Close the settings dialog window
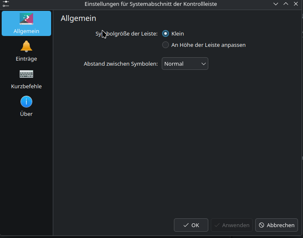 [296, 3]
